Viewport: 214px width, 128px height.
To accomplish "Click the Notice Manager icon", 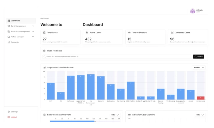I will point(9,37).
